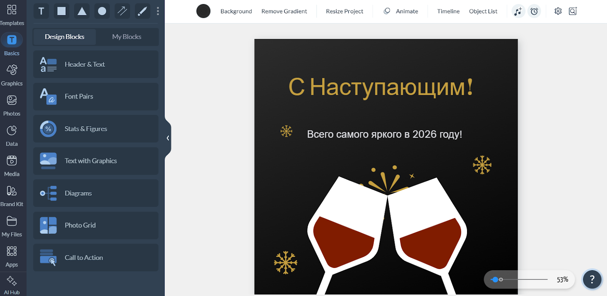Select the Text tool icon
Viewport: 607px width, 296px height.
point(41,11)
